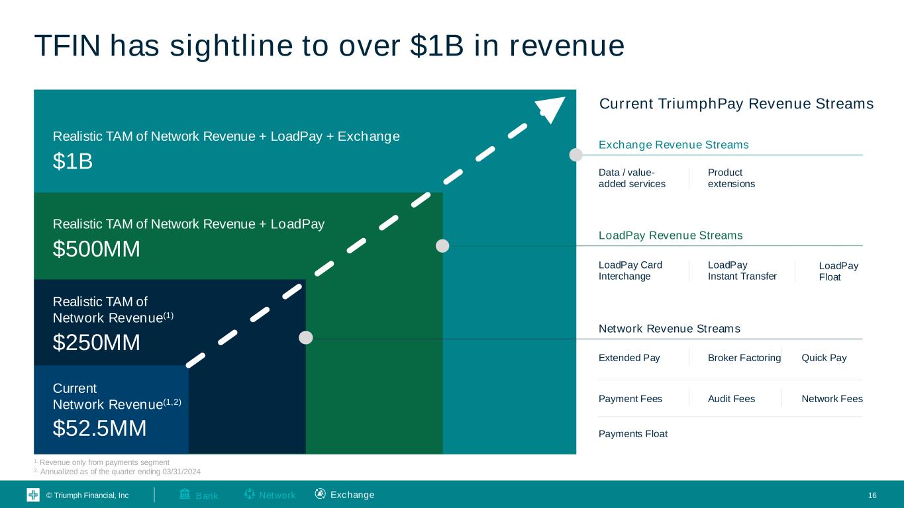The width and height of the screenshot is (904, 508).
Task: Click the $1B realistic TAM figure
Action: [73, 161]
